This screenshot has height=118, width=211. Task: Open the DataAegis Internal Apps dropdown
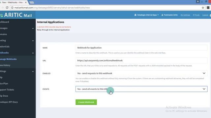pyautogui.click(x=146, y=15)
